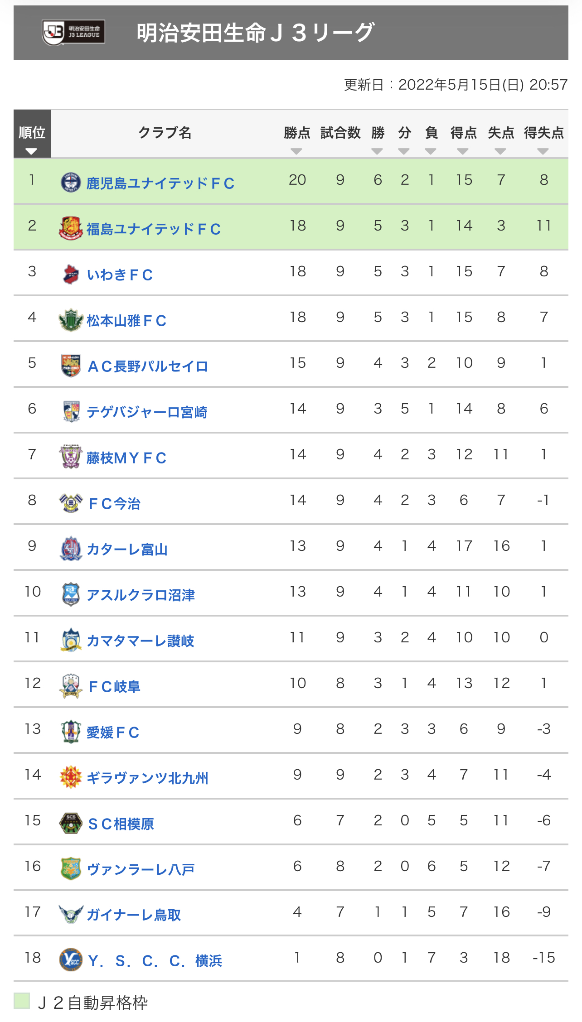Click the Iwaki FC crest icon

coord(71,274)
